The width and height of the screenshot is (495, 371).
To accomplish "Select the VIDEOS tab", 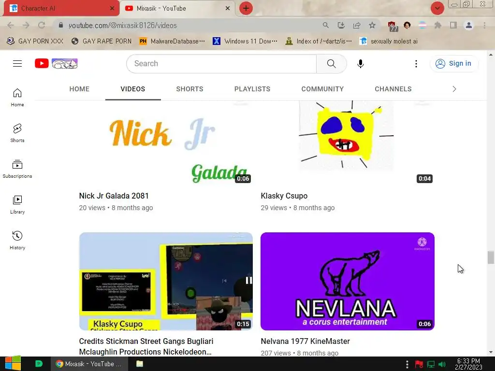I will click(133, 89).
